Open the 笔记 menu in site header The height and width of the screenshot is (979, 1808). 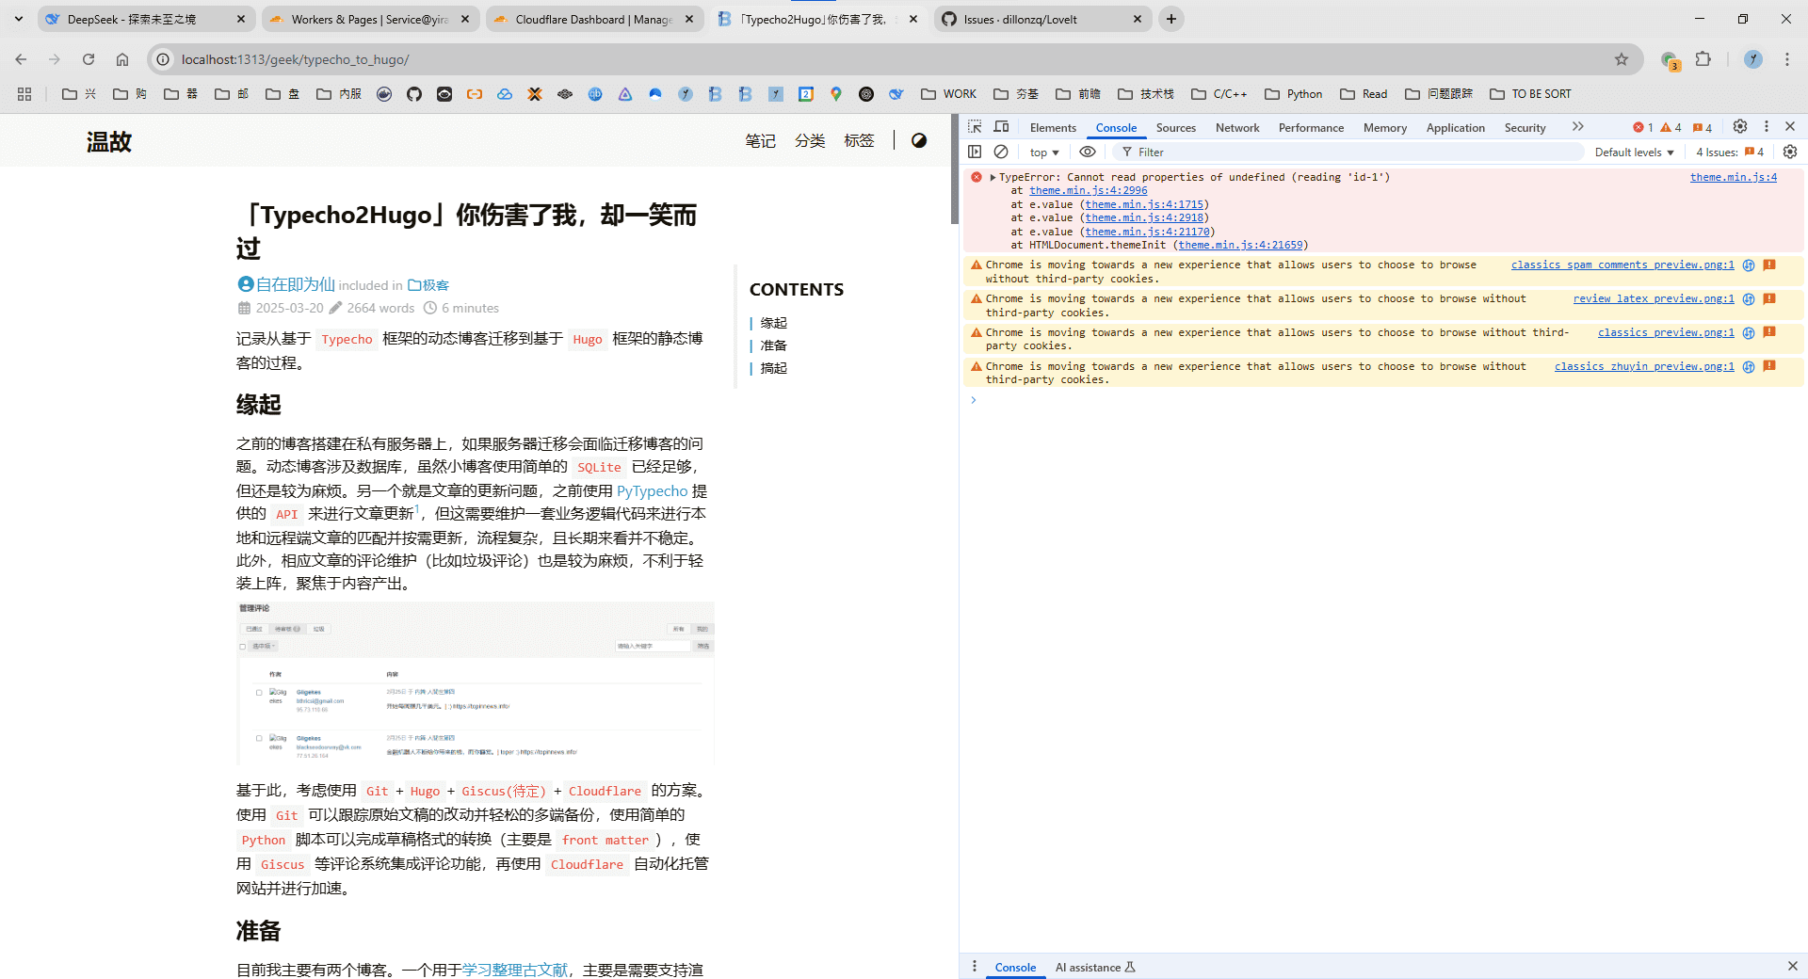[x=760, y=140]
